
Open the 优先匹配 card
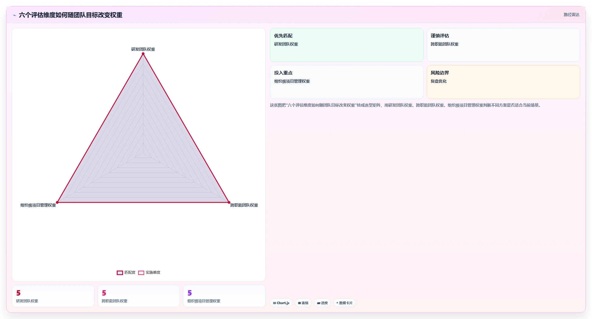tap(346, 45)
